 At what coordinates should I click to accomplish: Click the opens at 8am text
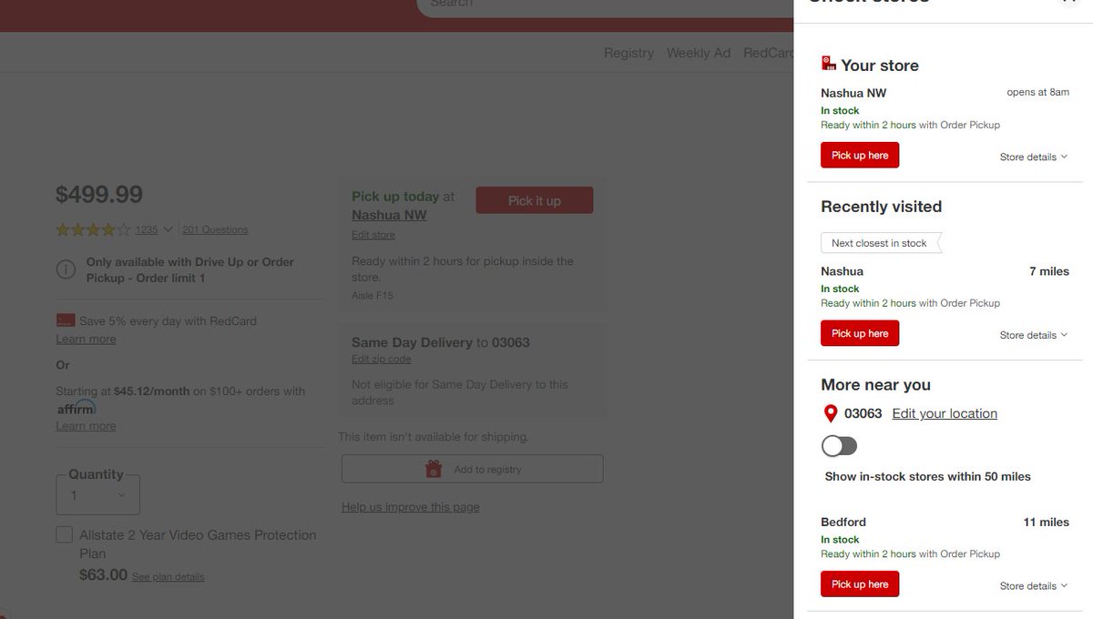pyautogui.click(x=1037, y=92)
